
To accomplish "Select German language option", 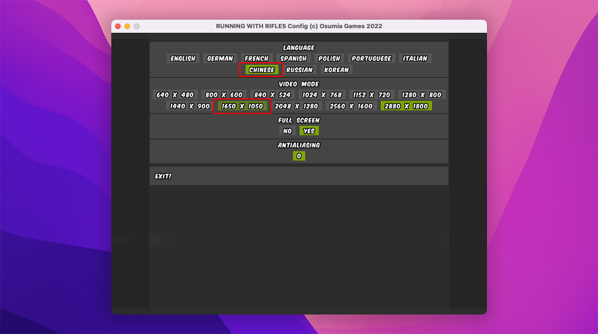I will click(220, 59).
